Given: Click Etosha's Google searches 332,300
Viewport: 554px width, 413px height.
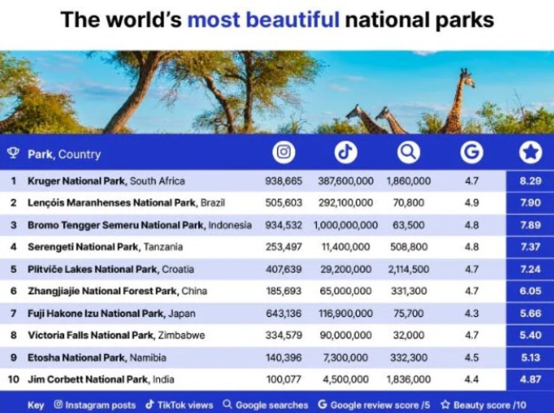Looking at the screenshot, I should coord(409,358).
